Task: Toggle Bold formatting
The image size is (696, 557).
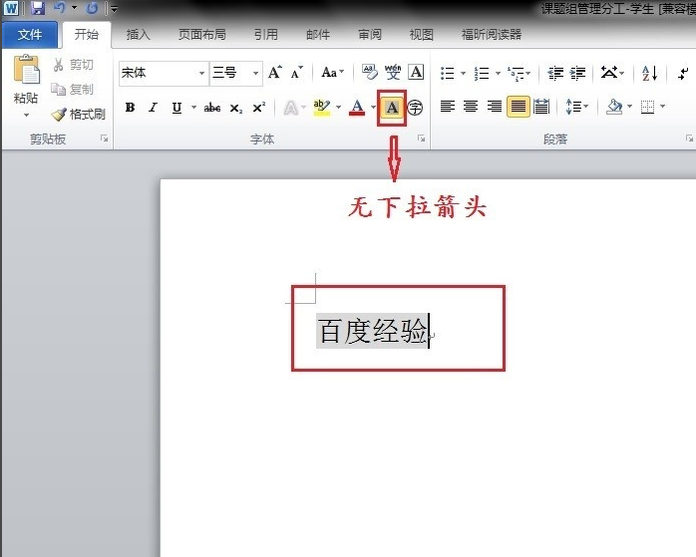Action: coord(130,108)
